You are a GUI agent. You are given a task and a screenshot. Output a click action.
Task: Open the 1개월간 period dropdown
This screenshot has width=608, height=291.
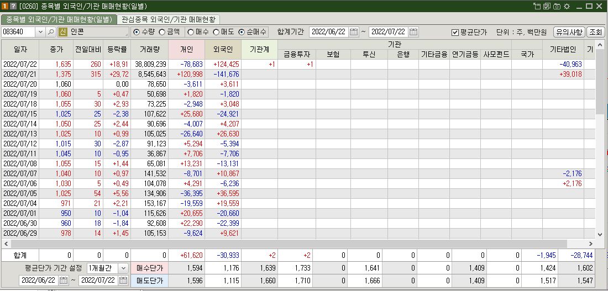[123, 268]
